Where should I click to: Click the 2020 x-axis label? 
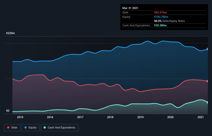(170, 117)
